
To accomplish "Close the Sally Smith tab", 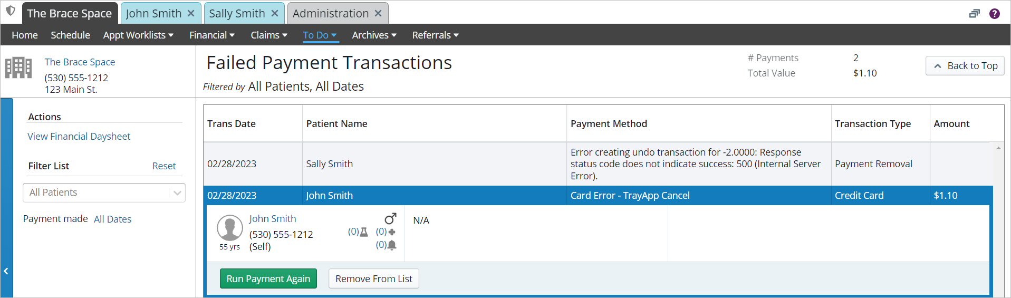I will (x=275, y=13).
